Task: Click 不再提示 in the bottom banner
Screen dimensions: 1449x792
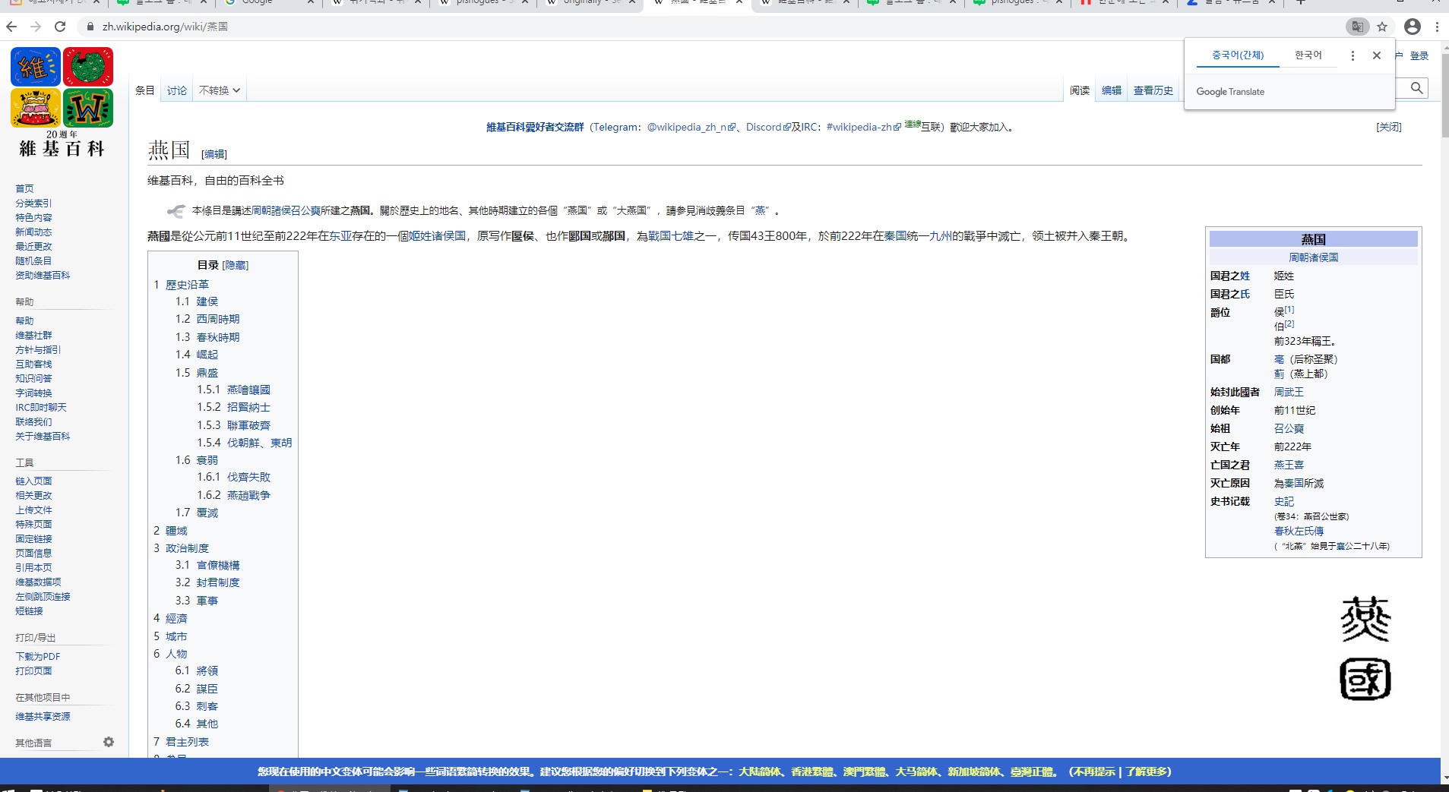Action: pyautogui.click(x=1094, y=771)
